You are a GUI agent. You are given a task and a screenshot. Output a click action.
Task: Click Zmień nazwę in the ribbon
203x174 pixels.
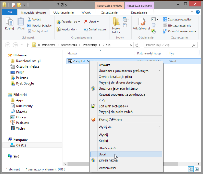tap(95, 29)
